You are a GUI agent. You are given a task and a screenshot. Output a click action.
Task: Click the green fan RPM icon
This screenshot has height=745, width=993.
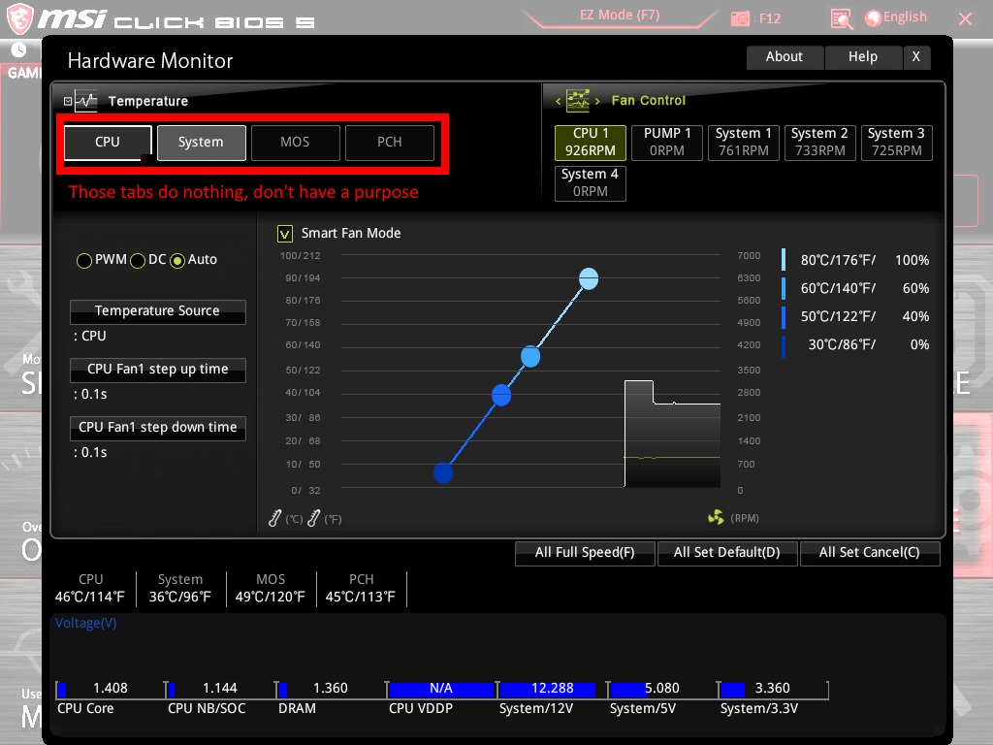click(716, 518)
